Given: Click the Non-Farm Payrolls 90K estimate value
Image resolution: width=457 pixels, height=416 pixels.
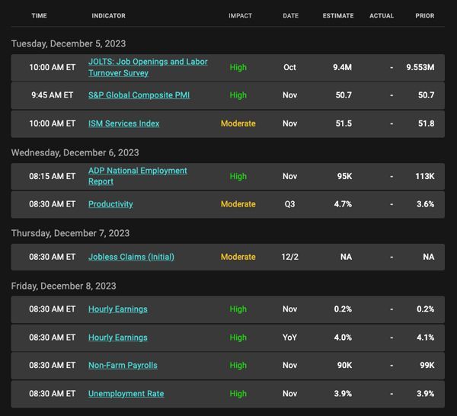Looking at the screenshot, I should [x=344, y=365].
